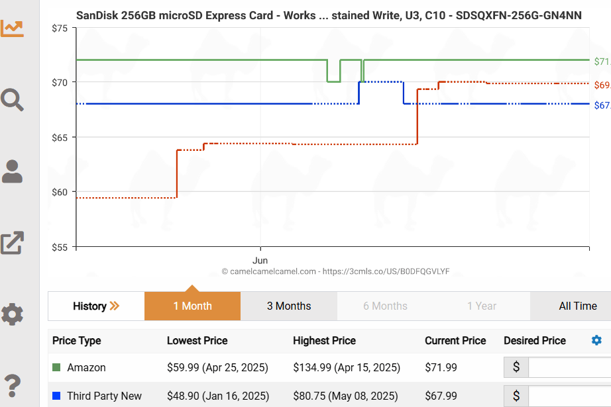The width and height of the screenshot is (611, 407).
Task: Open the user account sidebar icon
Action: click(12, 171)
